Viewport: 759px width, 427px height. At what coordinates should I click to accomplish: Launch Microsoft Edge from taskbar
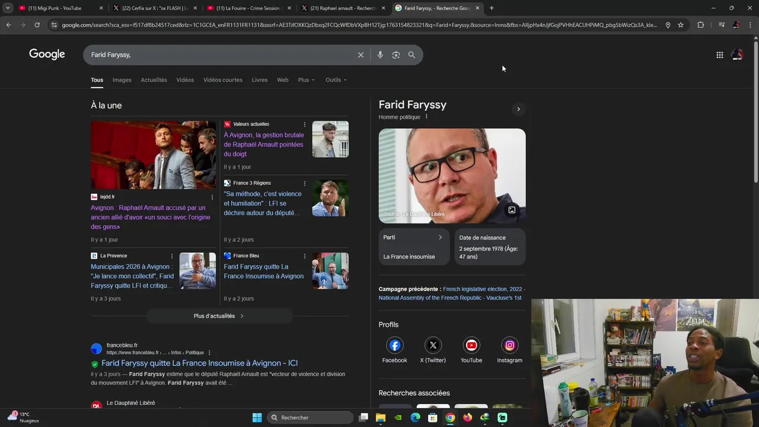416,418
